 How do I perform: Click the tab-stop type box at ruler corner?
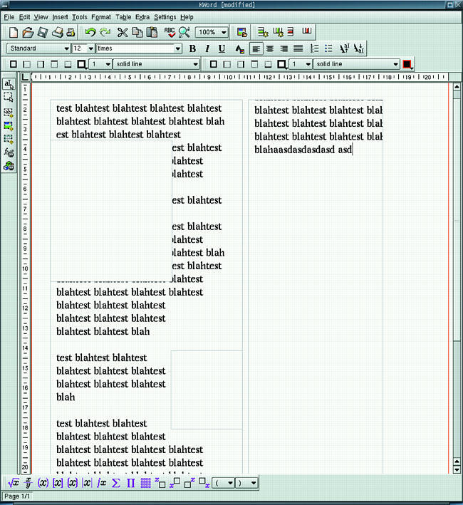coord(26,76)
